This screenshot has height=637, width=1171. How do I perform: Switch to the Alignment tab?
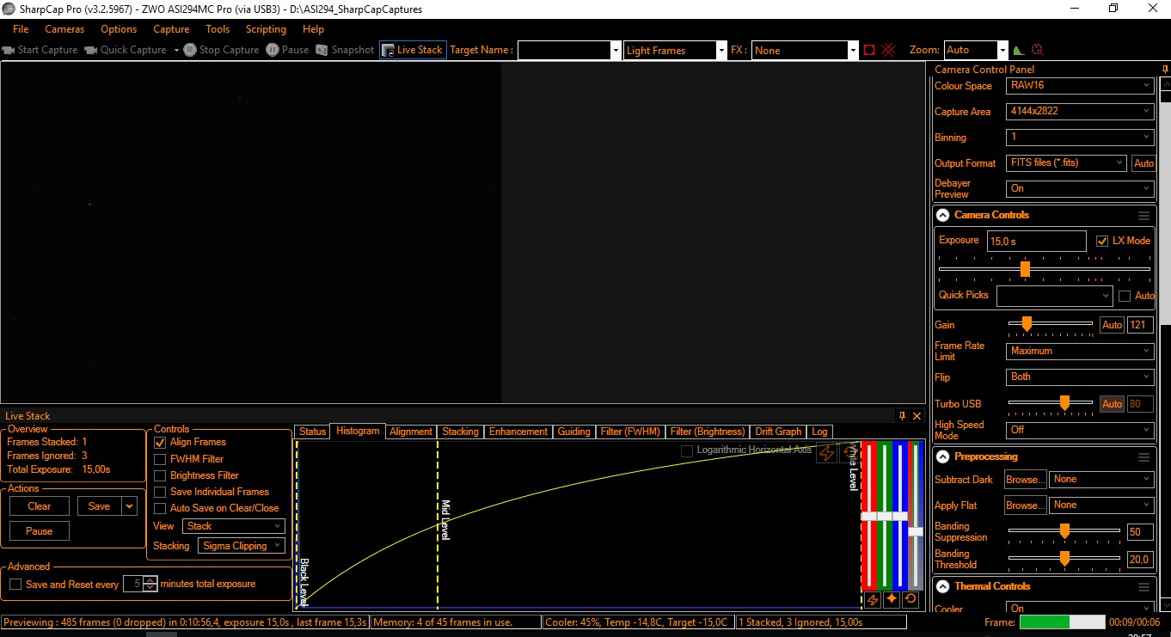tap(411, 432)
